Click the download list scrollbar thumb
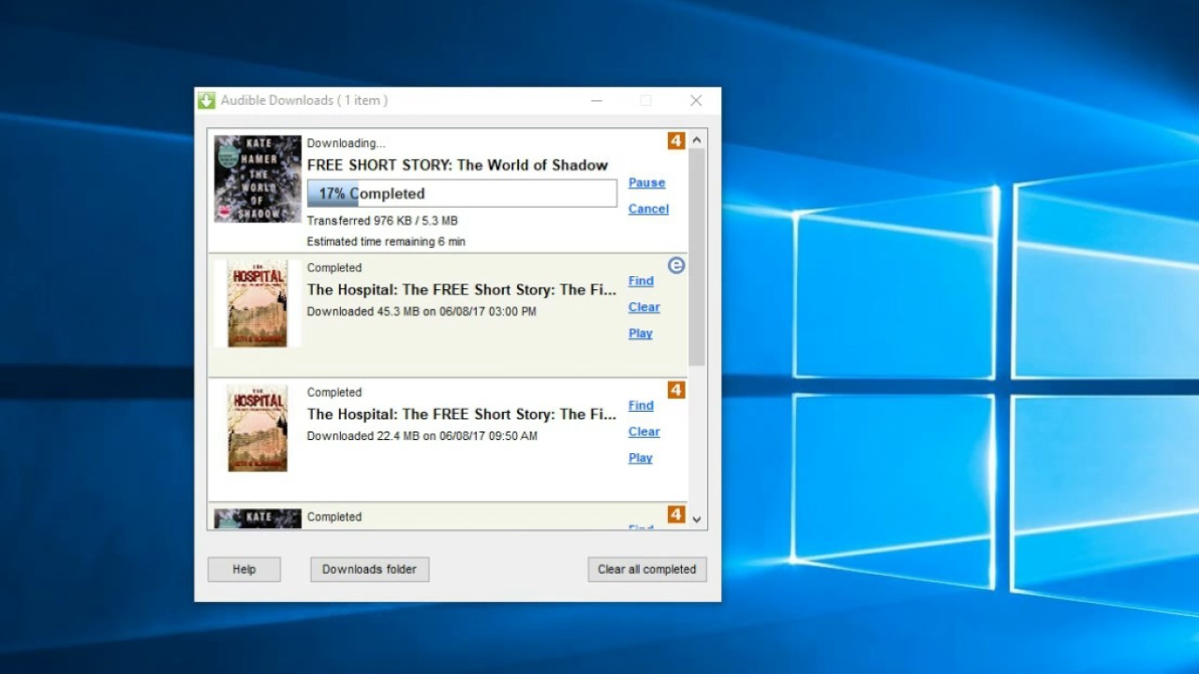This screenshot has height=674, width=1199. [697, 256]
